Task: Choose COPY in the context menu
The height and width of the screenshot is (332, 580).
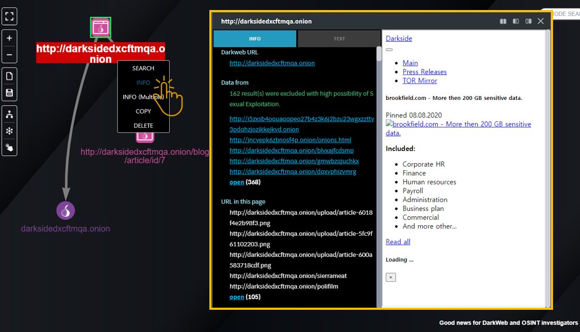Action: tap(143, 111)
